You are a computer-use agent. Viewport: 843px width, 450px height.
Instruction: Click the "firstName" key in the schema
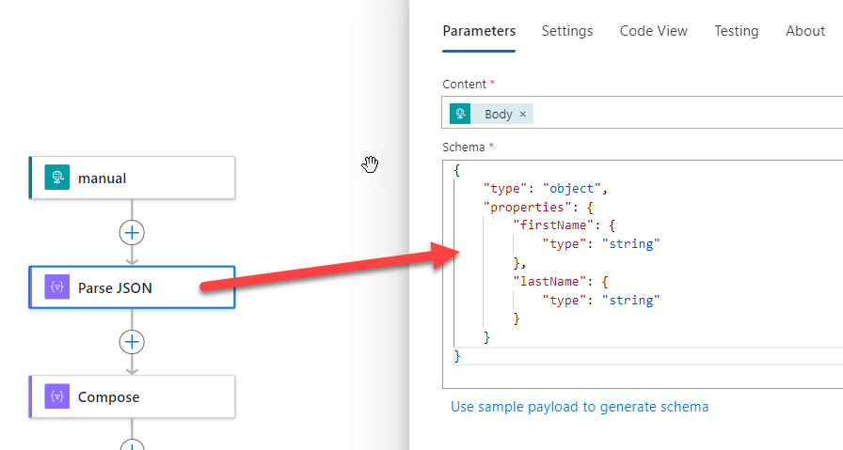tap(552, 225)
